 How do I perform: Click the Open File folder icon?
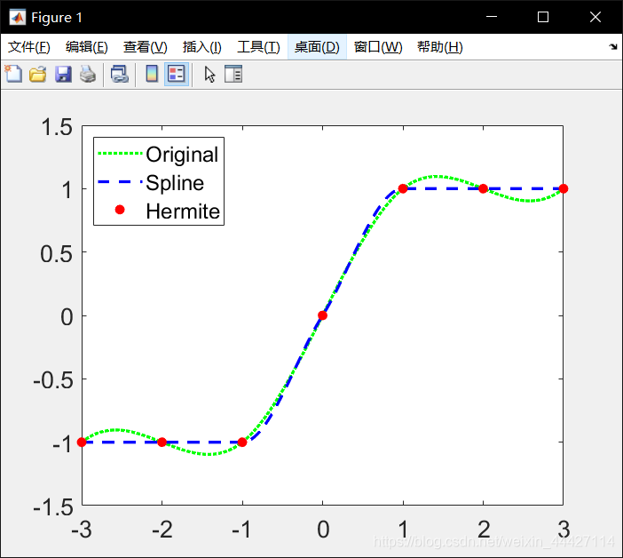click(x=38, y=75)
